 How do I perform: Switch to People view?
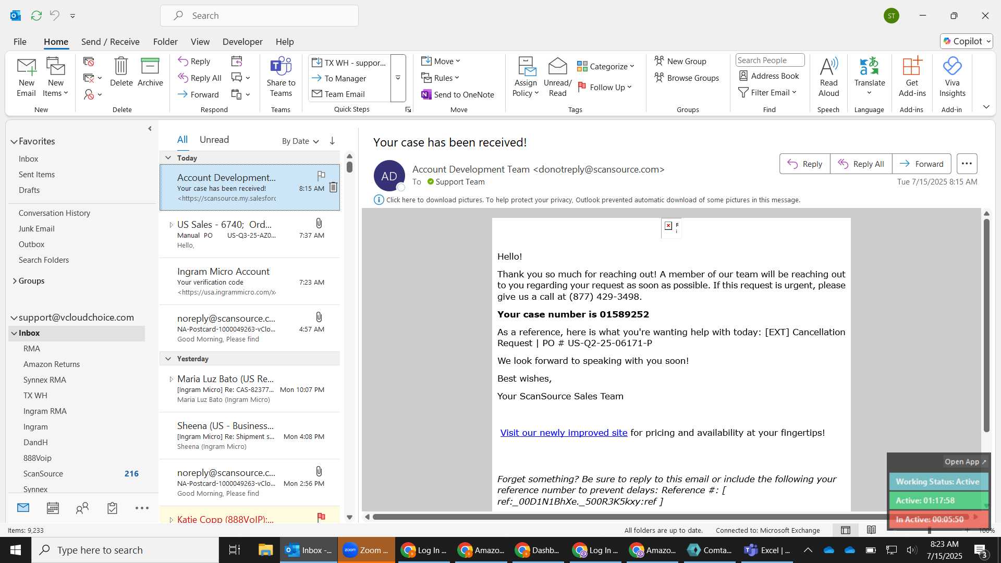coord(82,508)
